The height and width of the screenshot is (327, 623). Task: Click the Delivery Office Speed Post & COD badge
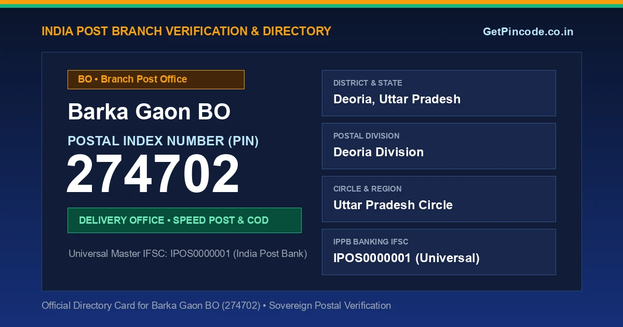tap(184, 220)
